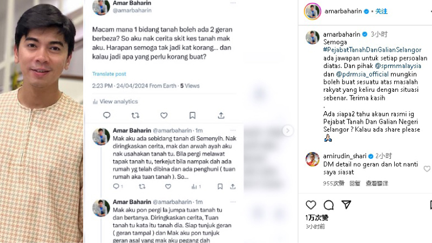432x243 pixels.
Task: Bookmark the Semenyih reply tweet
Action: point(220,186)
